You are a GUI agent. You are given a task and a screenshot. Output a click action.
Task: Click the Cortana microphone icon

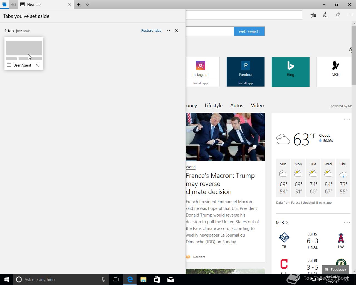(x=103, y=279)
